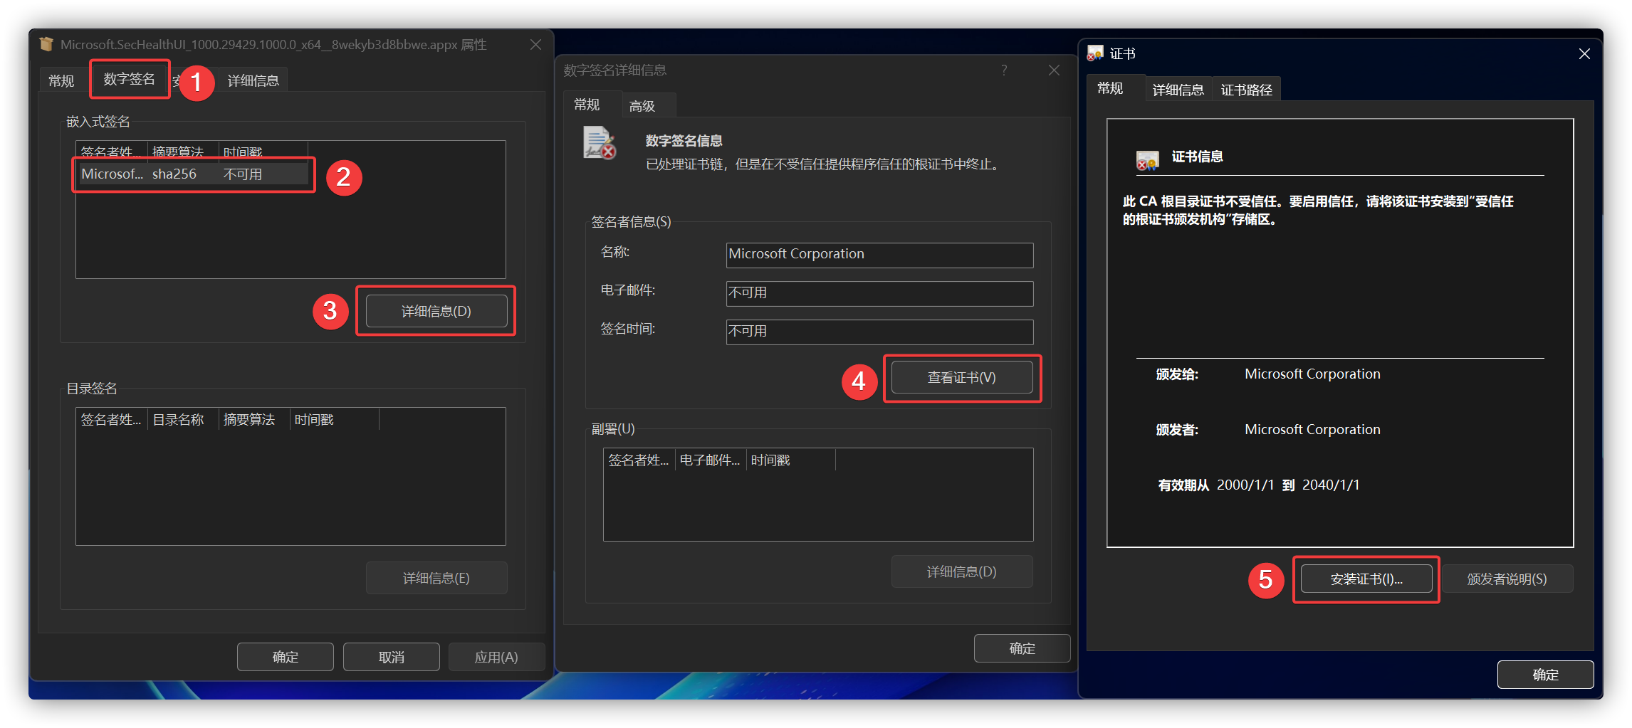
Task: Select the Microsoft sha256 signature entry
Action: pos(192,173)
